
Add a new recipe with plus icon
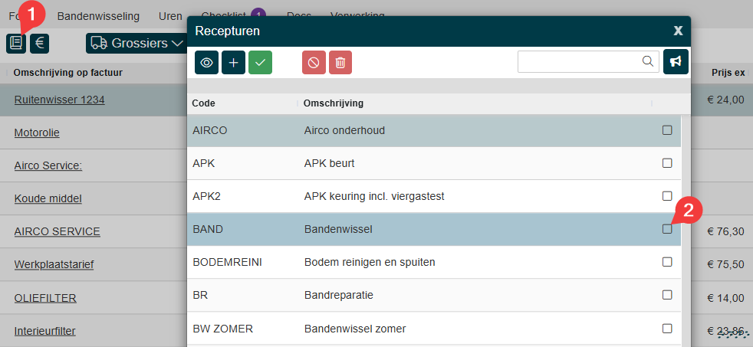click(x=233, y=63)
